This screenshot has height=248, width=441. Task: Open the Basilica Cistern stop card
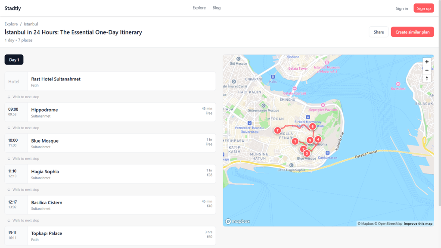click(x=110, y=205)
